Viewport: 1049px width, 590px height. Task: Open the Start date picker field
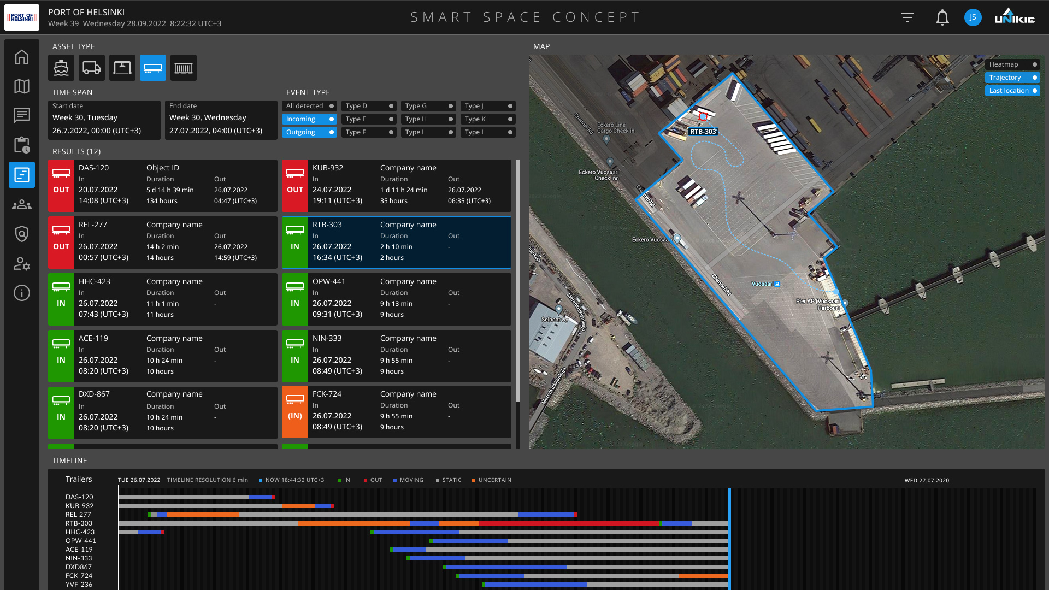(x=104, y=120)
